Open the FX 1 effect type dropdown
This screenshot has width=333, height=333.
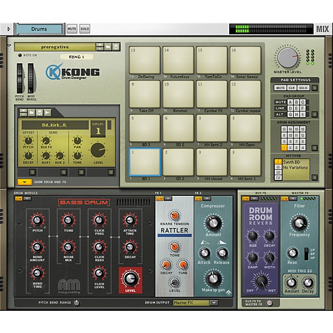168,199
